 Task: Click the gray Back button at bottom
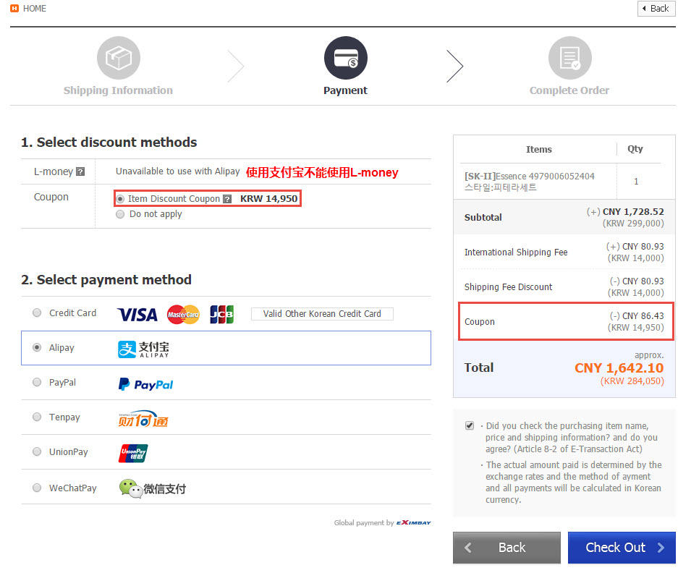click(507, 548)
